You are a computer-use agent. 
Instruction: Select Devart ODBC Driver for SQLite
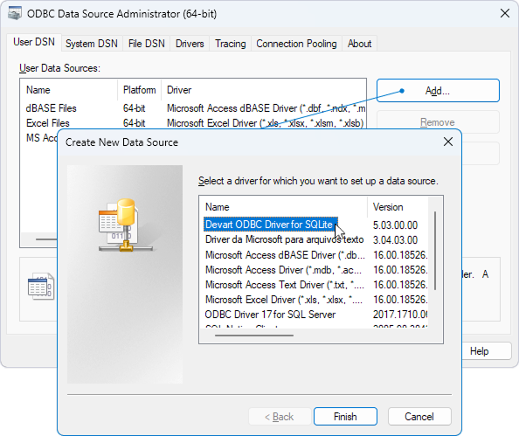pyautogui.click(x=271, y=225)
